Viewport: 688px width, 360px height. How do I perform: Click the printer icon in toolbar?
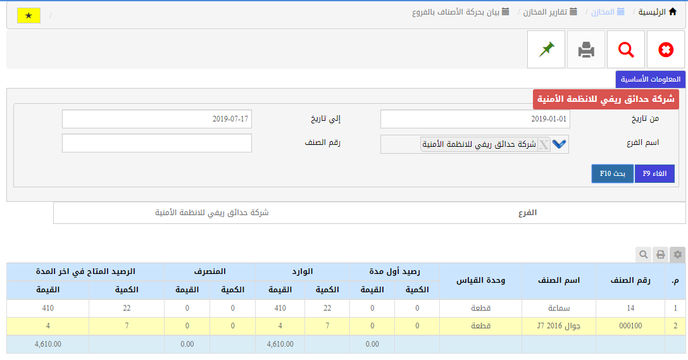(x=586, y=49)
